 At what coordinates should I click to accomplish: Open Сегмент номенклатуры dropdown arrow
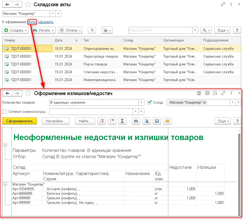pyautogui.click(x=135, y=111)
